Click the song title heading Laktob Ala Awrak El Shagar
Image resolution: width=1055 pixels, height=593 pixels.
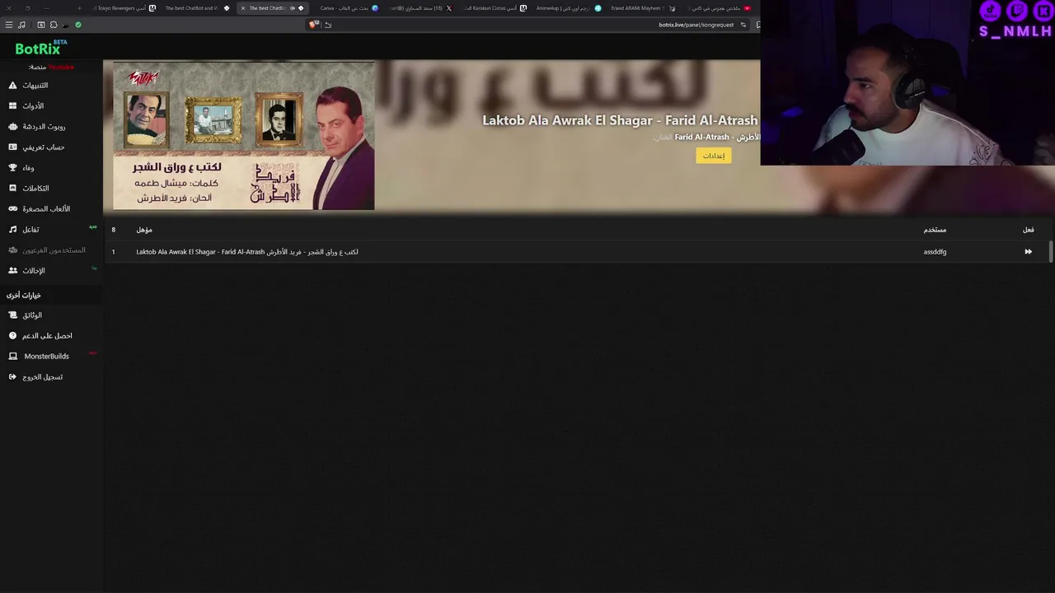pos(620,120)
